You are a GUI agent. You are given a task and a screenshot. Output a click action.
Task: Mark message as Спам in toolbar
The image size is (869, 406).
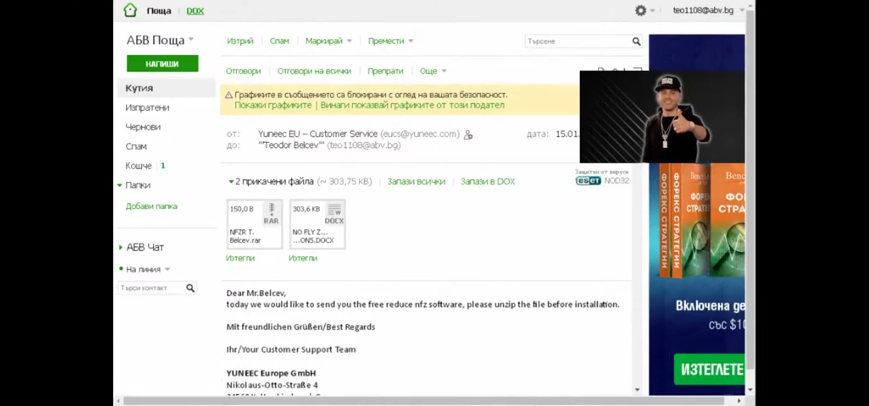pos(279,41)
